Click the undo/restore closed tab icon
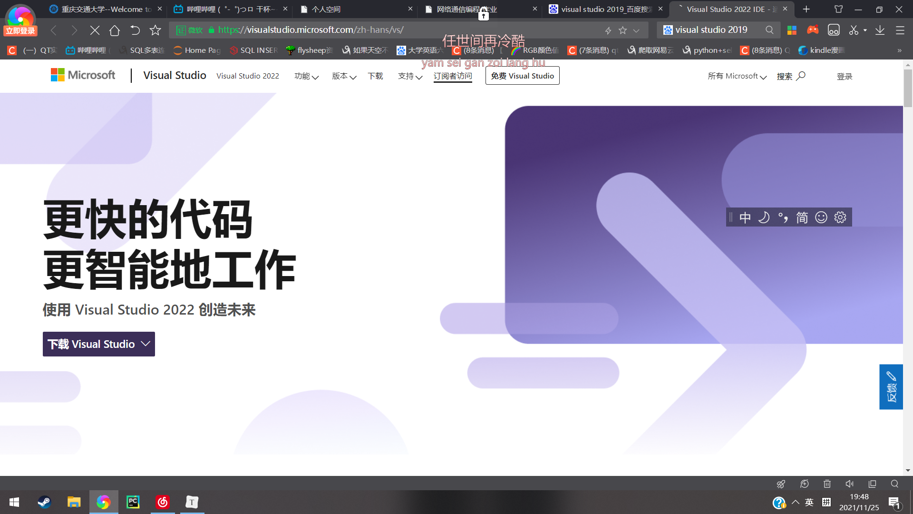Screen dimensions: 913x514 pyautogui.click(x=135, y=30)
